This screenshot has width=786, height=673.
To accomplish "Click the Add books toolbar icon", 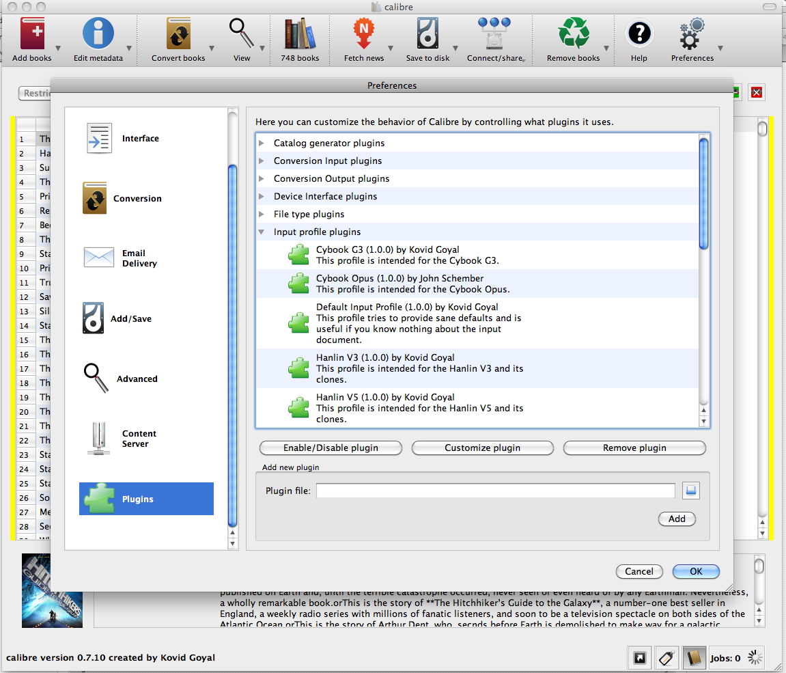I will (32, 33).
